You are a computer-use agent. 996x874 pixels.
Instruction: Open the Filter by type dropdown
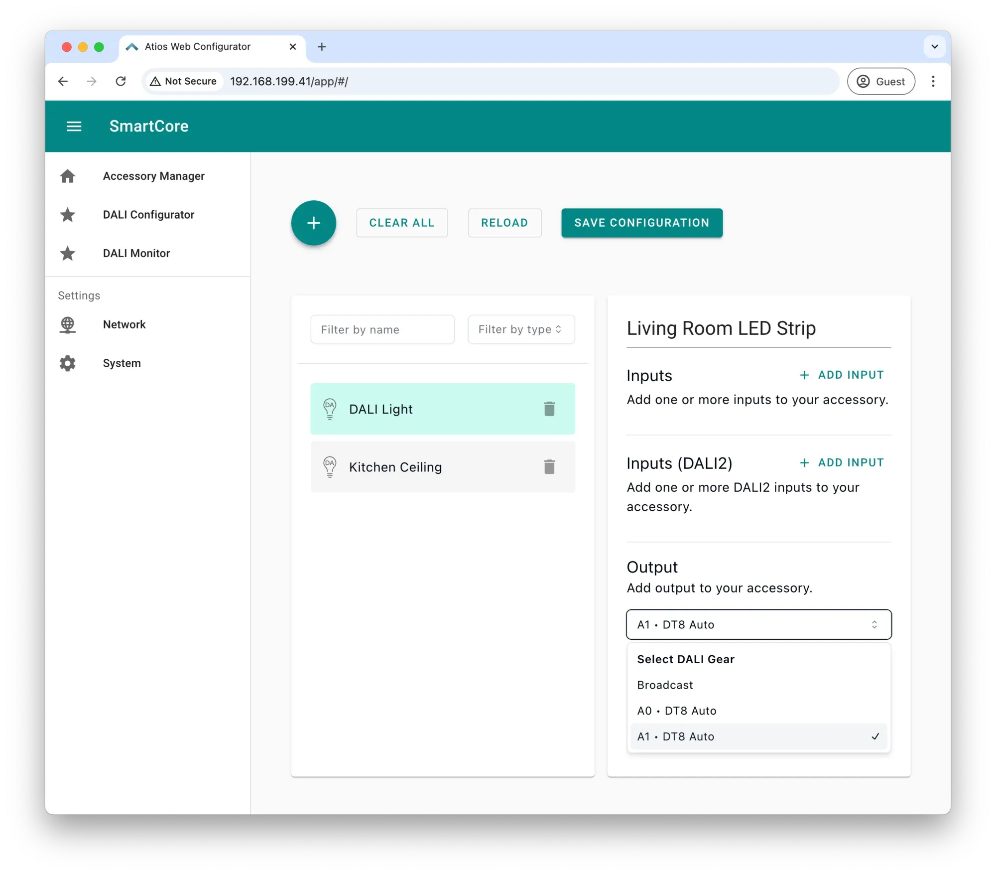(521, 329)
